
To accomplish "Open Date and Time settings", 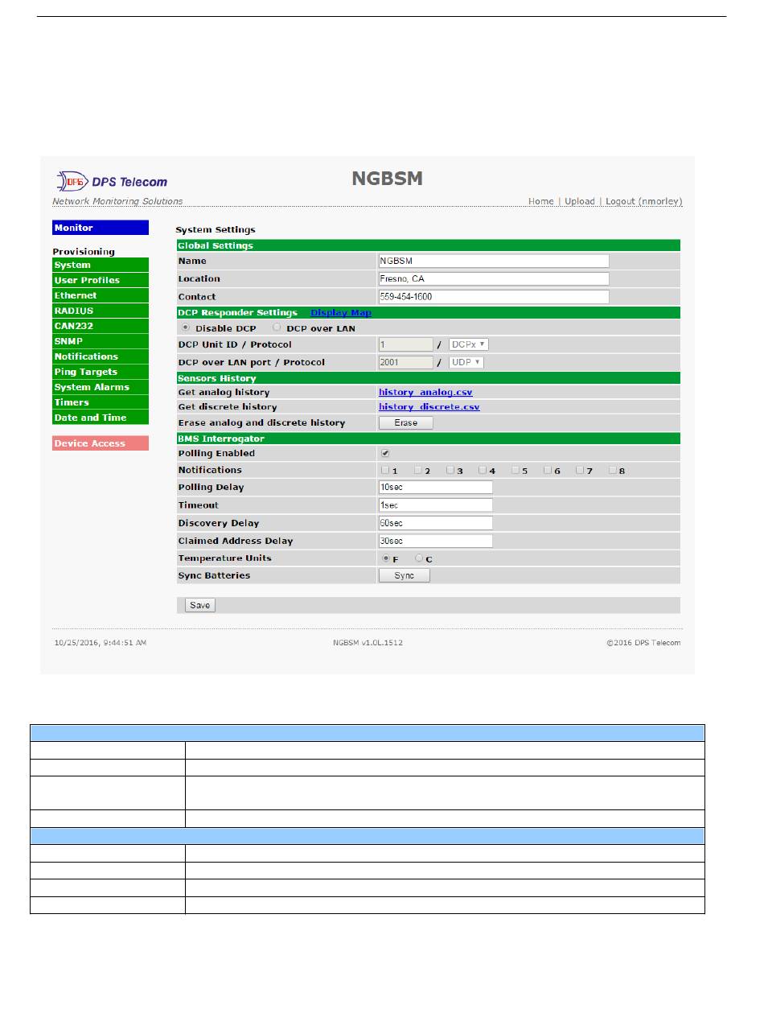I will coord(101,418).
